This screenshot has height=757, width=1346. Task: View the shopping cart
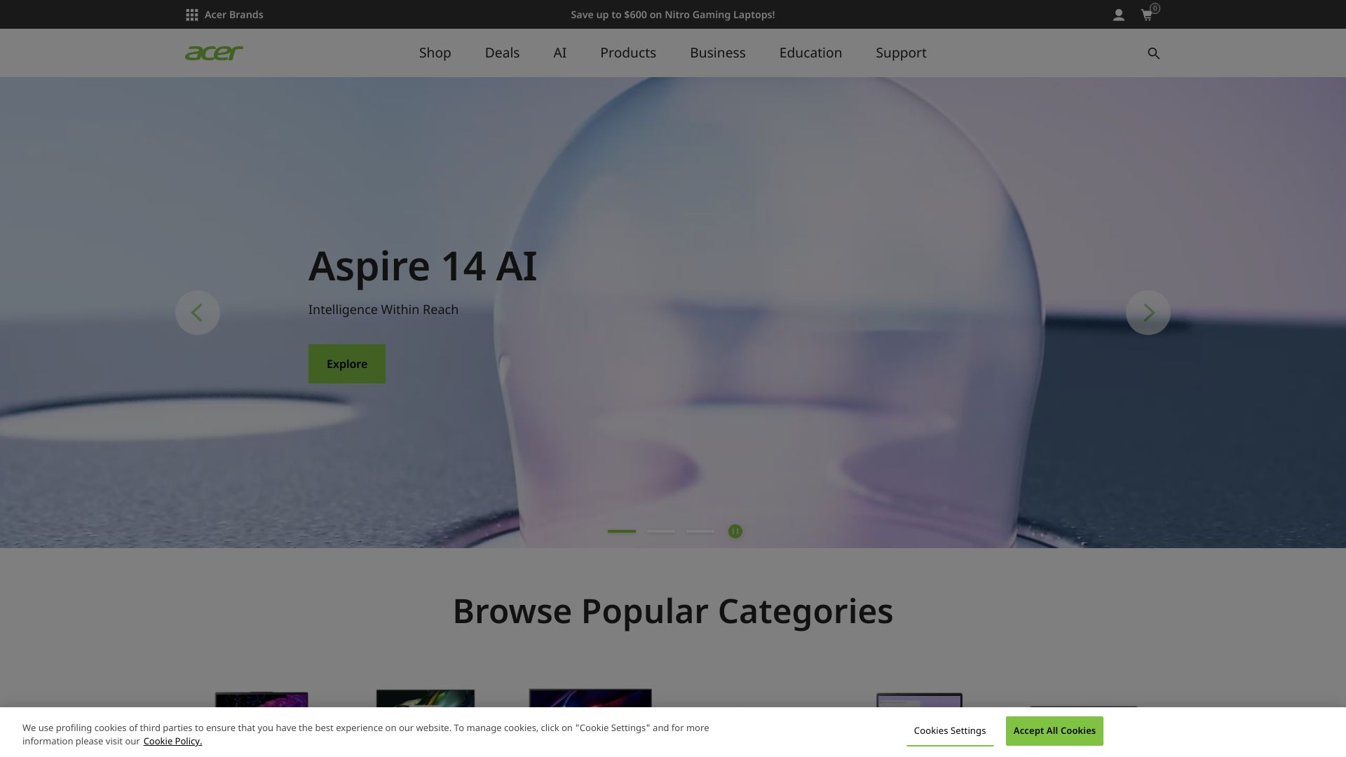click(1148, 15)
